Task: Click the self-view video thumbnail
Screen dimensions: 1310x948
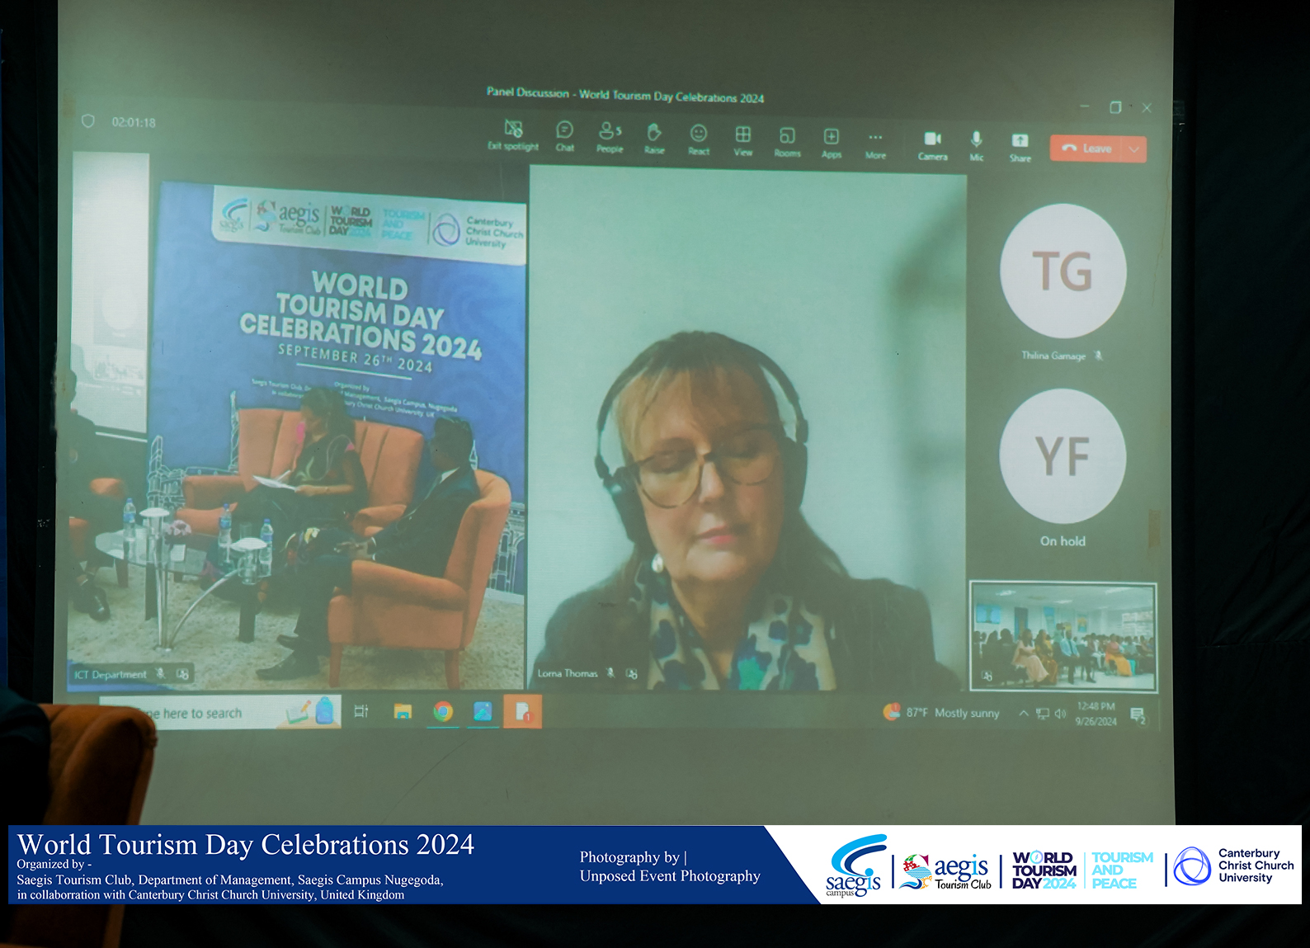Action: [x=1063, y=636]
